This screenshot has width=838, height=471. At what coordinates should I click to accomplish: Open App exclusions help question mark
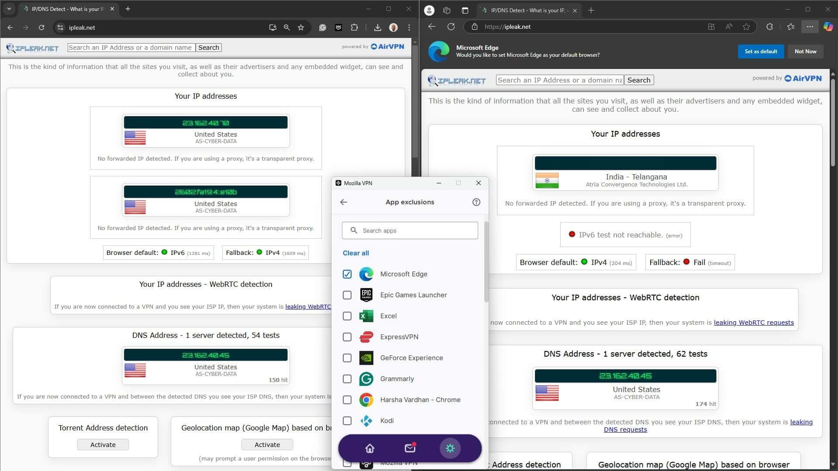[476, 202]
